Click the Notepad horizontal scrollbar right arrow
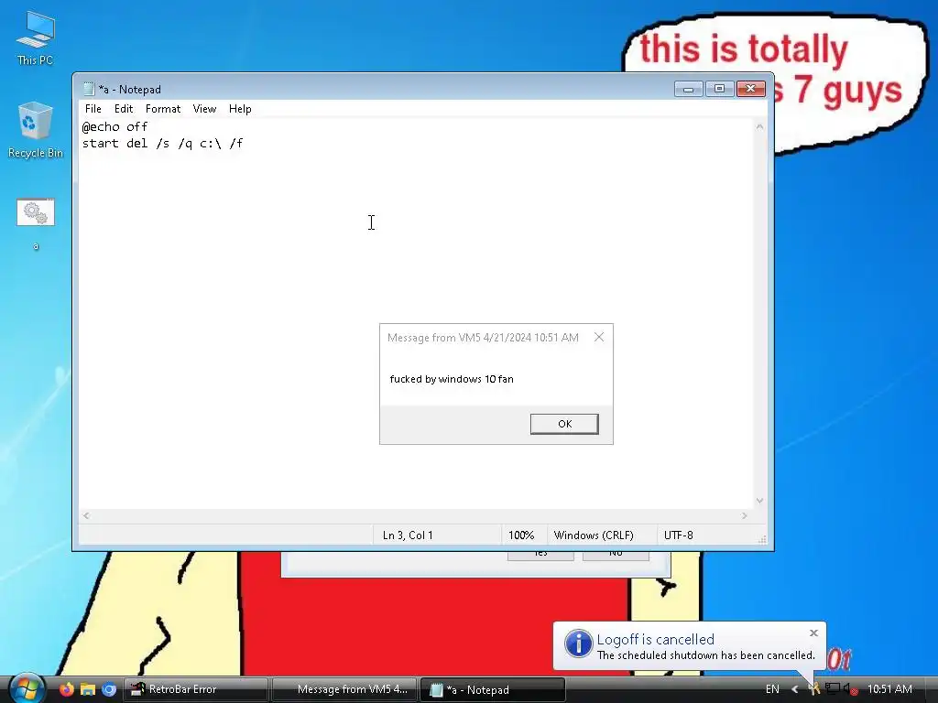The width and height of the screenshot is (938, 703). (744, 515)
